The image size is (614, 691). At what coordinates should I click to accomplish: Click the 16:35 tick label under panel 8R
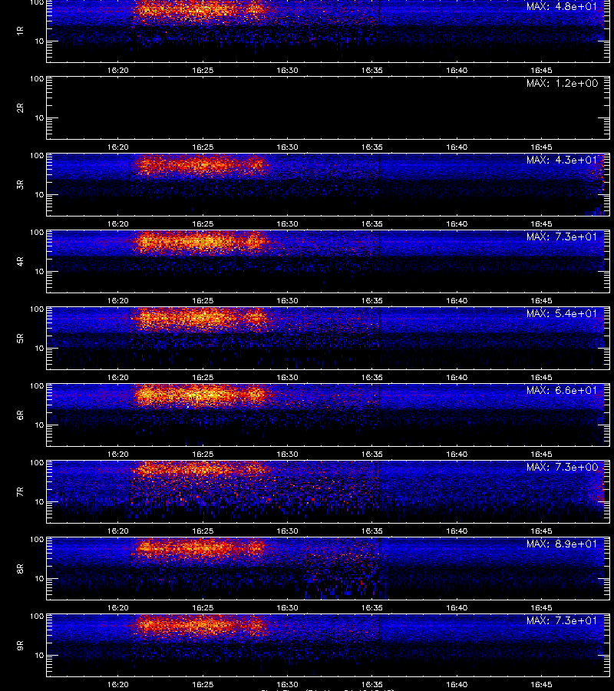[372, 608]
